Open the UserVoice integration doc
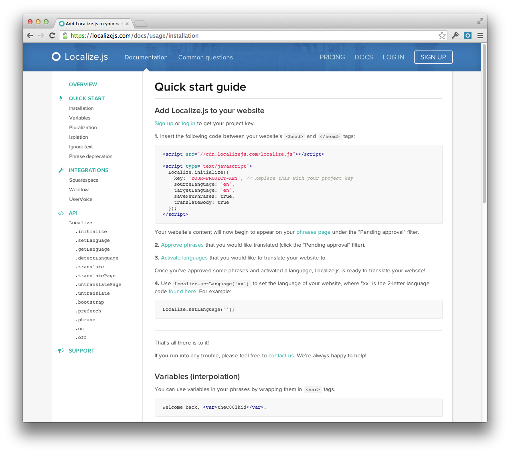 click(81, 199)
